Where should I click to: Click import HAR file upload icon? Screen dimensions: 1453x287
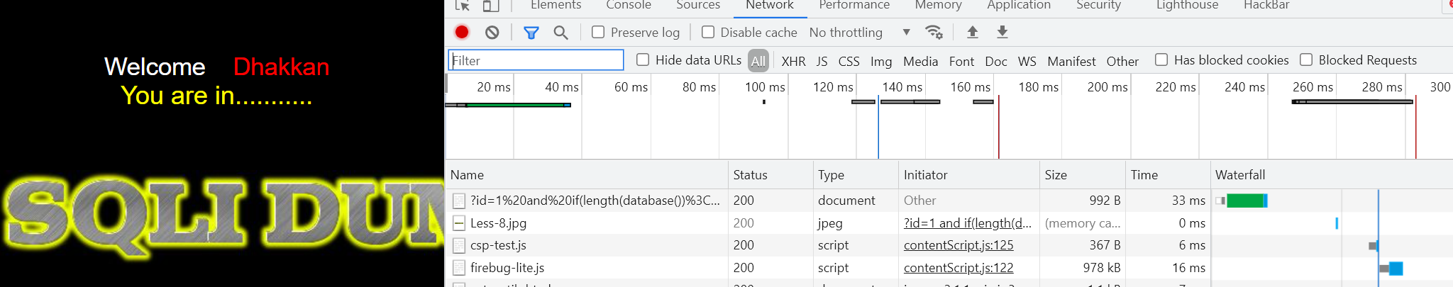[x=973, y=32]
